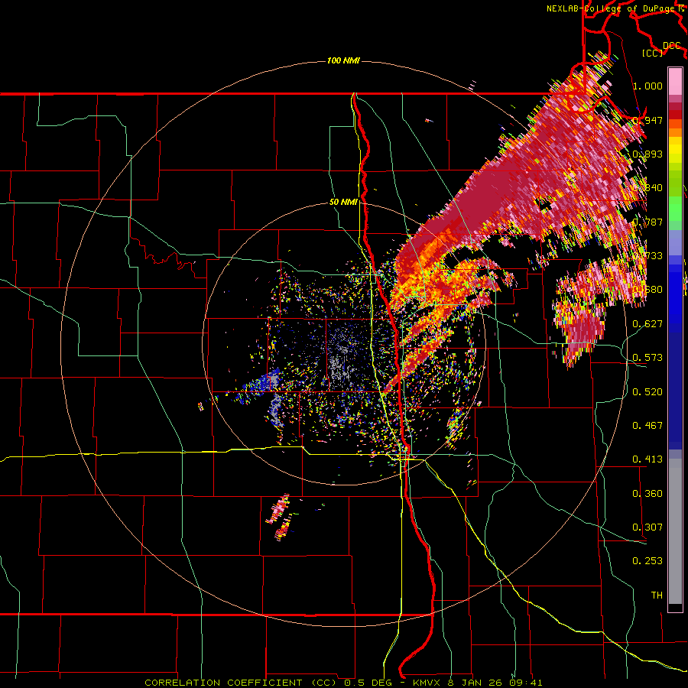688x688 pixels.
Task: Click the 09:41 timestamp in the caption
Action: (526, 683)
